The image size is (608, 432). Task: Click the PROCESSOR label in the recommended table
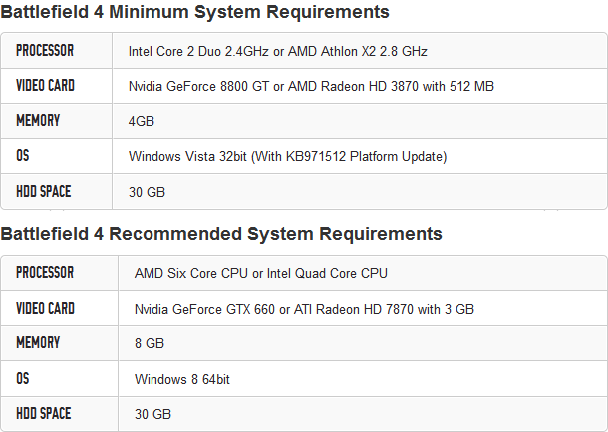pyautogui.click(x=45, y=272)
